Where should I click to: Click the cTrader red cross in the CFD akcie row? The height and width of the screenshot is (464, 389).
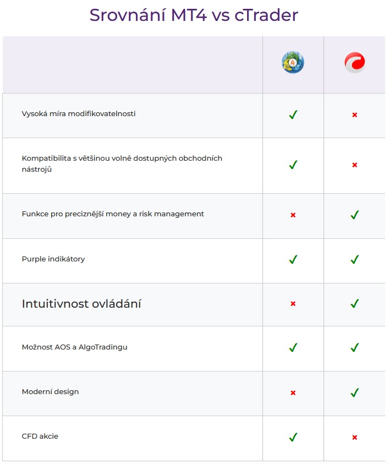355,438
